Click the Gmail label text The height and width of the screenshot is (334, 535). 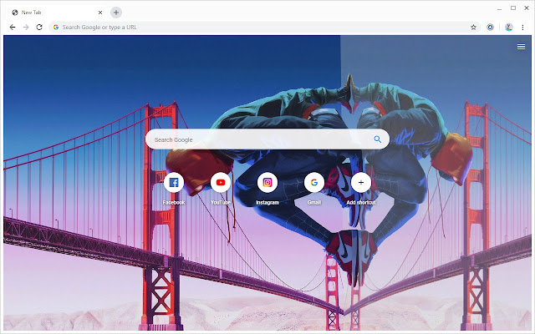[314, 202]
